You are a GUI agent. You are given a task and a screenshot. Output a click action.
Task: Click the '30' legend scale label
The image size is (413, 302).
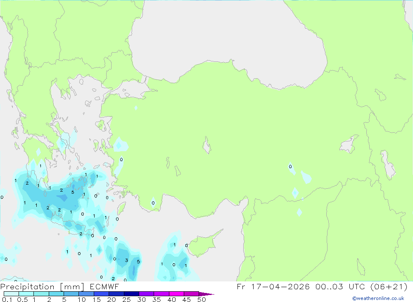pos(141,300)
